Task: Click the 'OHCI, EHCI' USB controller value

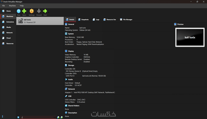Action: [x=81, y=100]
